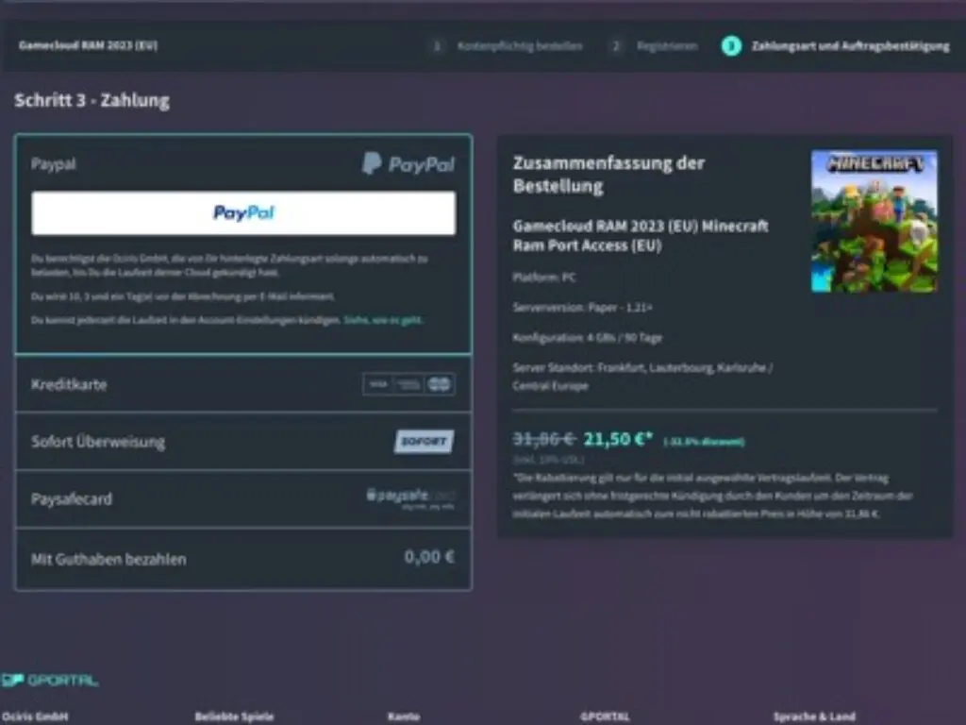Select the Kreditkarte payment option
Screen dimensions: 966x725
click(x=189, y=384)
